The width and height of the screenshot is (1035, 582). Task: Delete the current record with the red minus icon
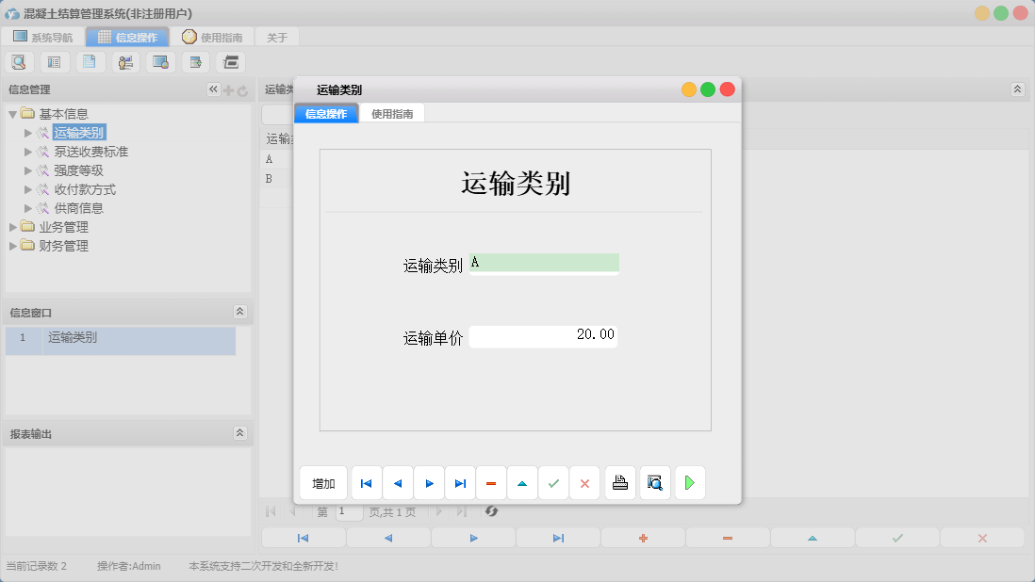click(x=491, y=482)
